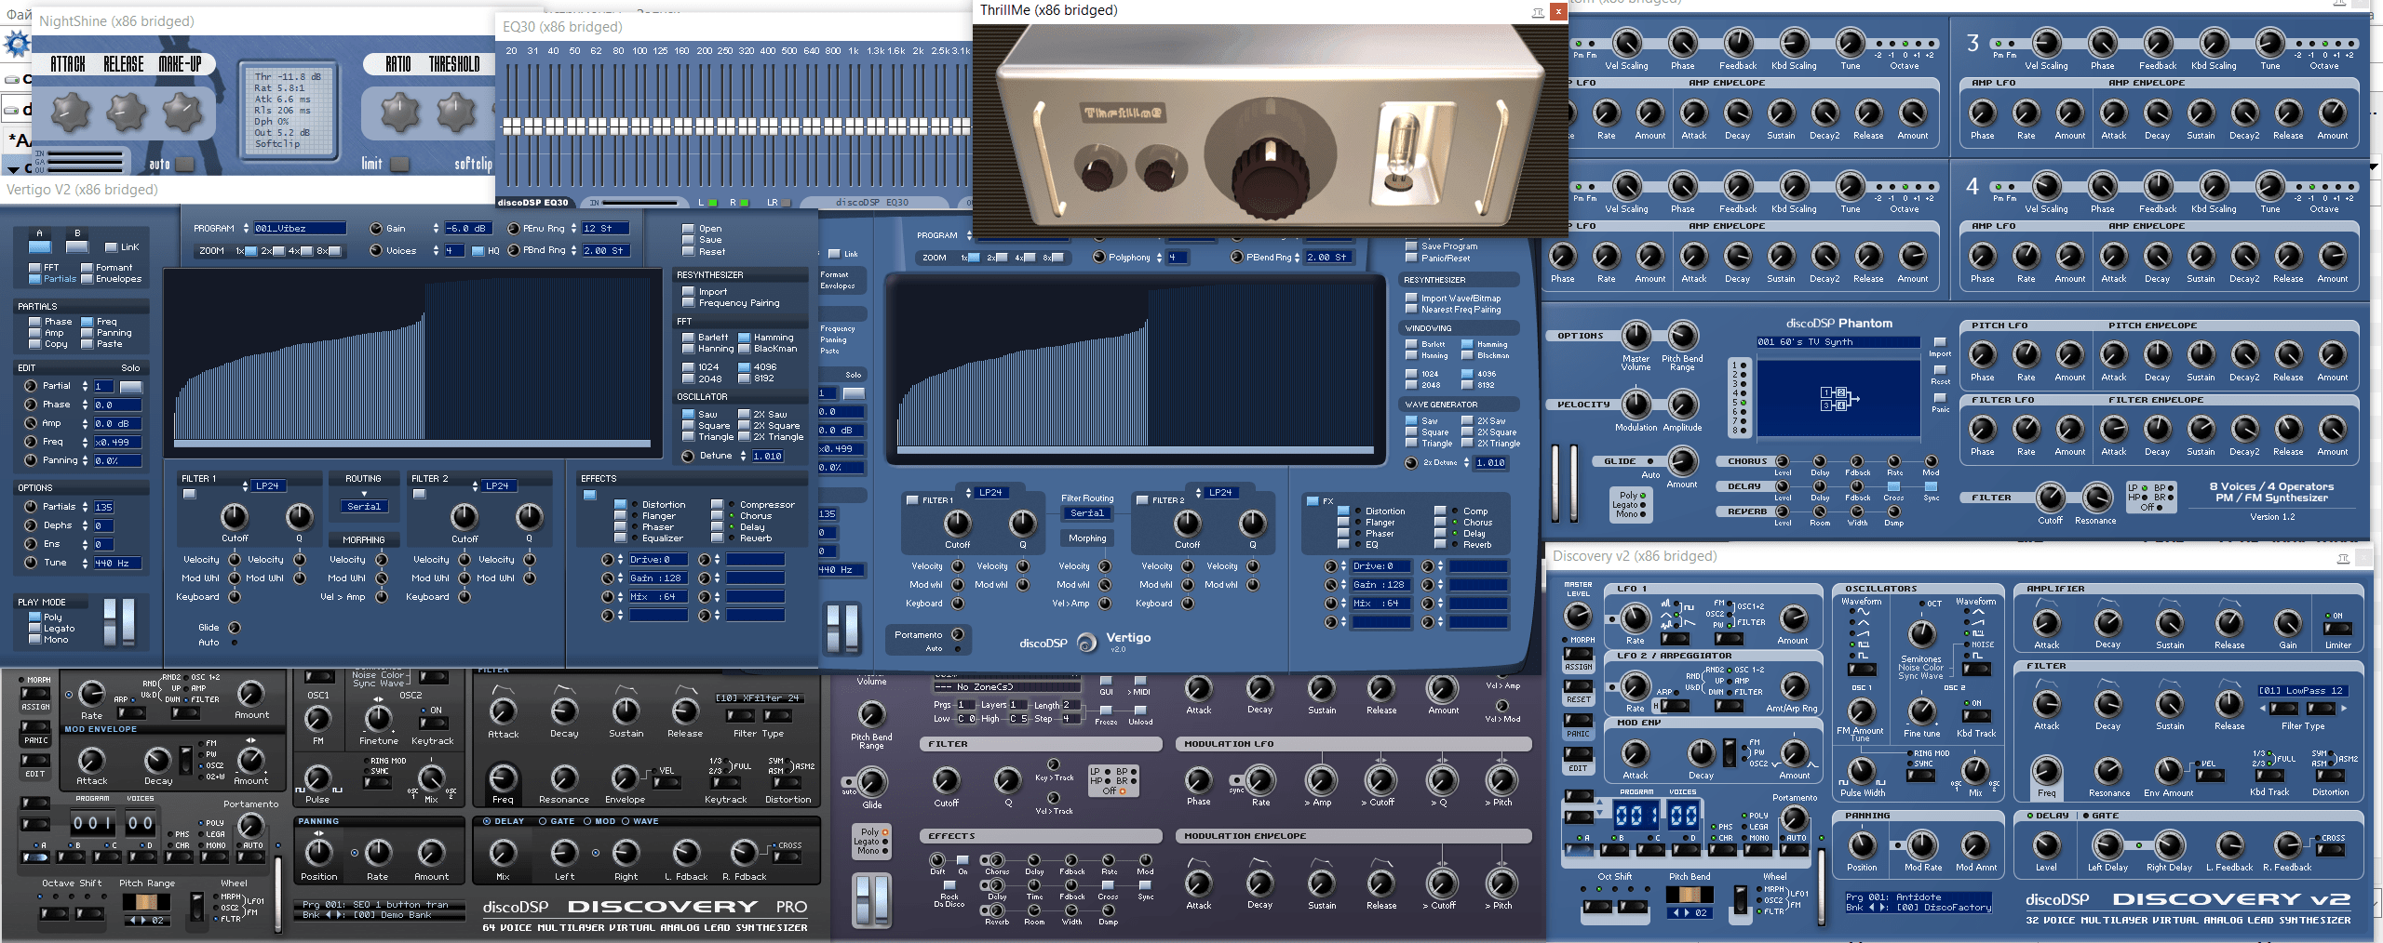Select HP filter mode LED in Phantom
2383x943 pixels.
[2144, 498]
